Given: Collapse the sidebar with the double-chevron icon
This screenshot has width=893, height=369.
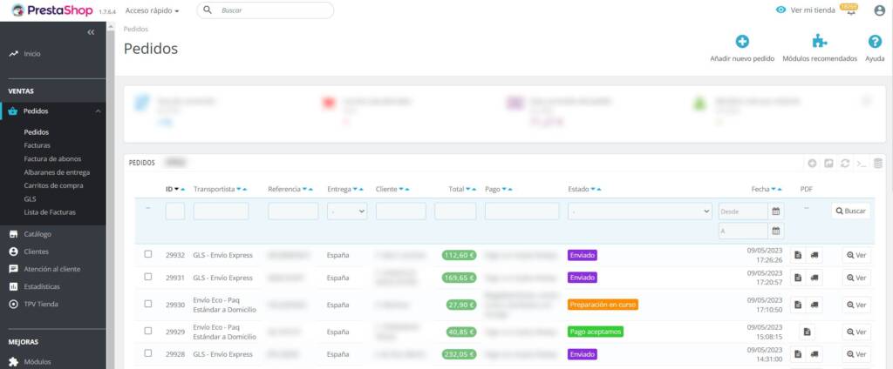Looking at the screenshot, I should 91,32.
